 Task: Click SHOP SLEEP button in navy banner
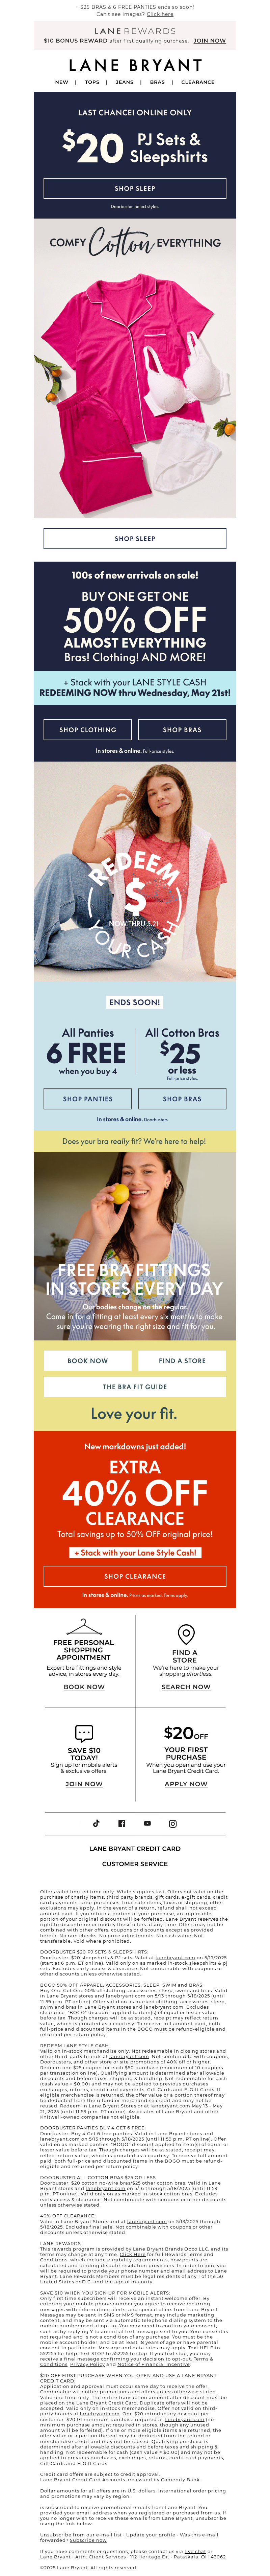click(x=135, y=188)
